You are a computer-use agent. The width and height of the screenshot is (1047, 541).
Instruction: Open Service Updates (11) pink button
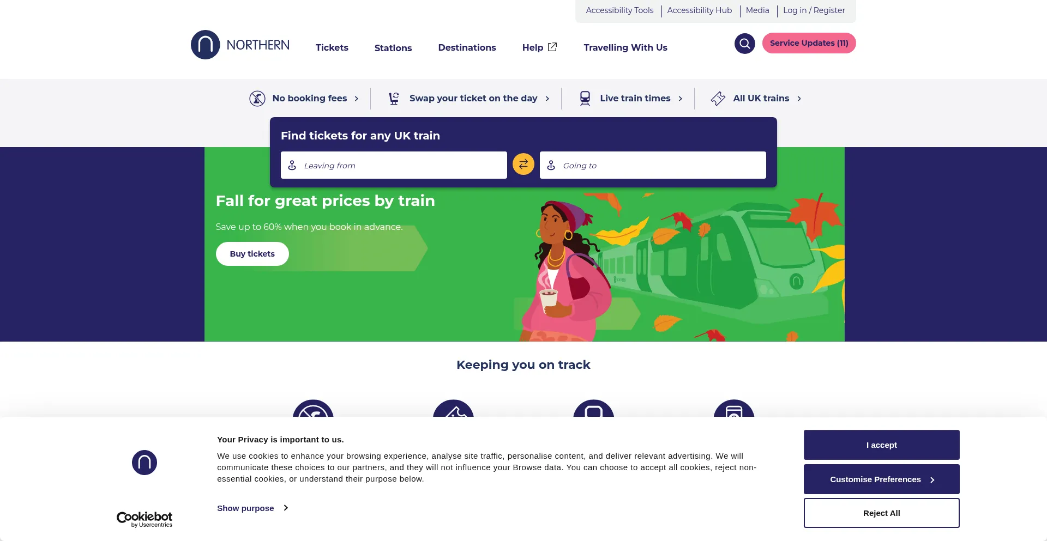[x=809, y=43]
